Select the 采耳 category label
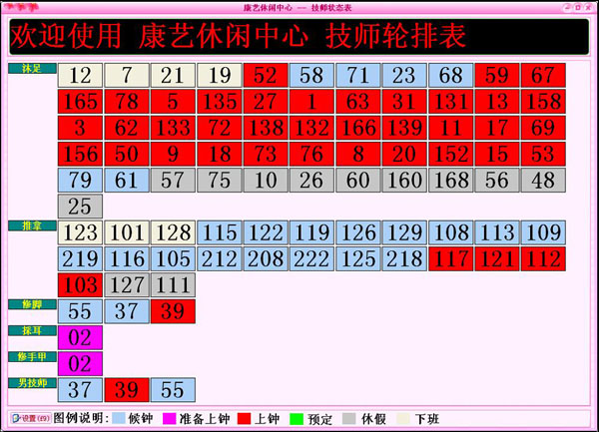Screen dimensions: 599x432 pos(32,330)
